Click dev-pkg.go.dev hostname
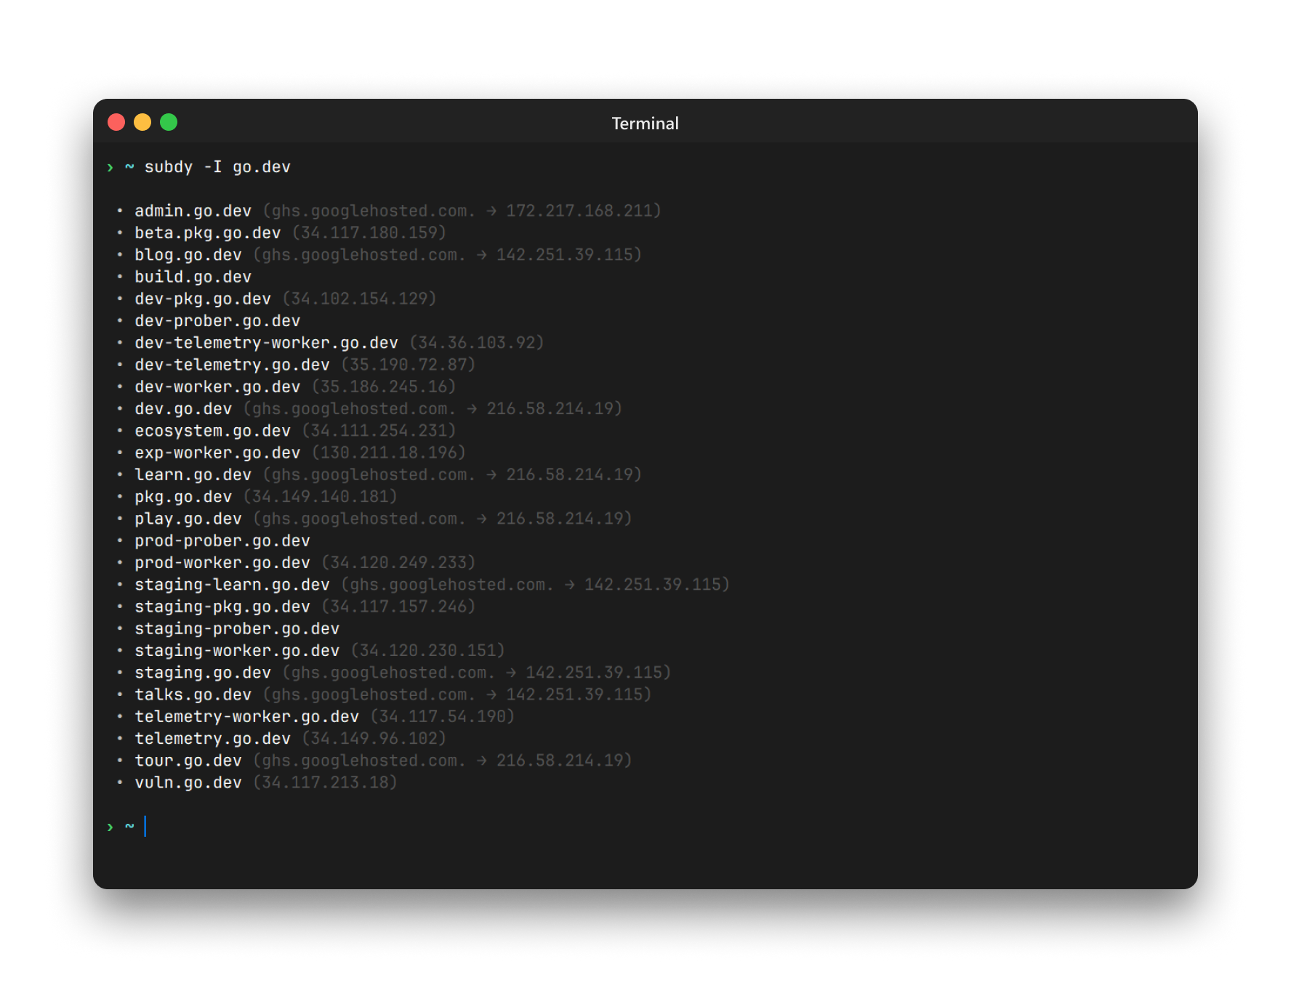Viewport: 1291px width, 988px height. click(203, 299)
